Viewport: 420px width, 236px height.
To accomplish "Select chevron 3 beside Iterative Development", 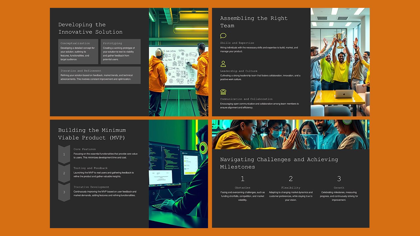I will (x=63, y=192).
